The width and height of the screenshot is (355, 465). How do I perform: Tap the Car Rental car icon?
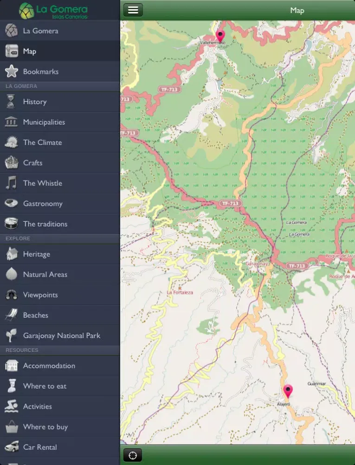11,447
